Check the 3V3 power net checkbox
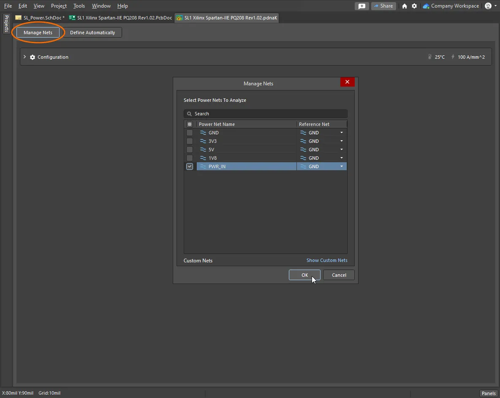 coord(190,141)
